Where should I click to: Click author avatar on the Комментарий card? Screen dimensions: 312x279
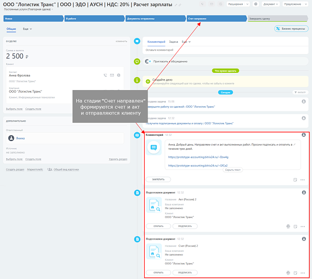point(304,135)
